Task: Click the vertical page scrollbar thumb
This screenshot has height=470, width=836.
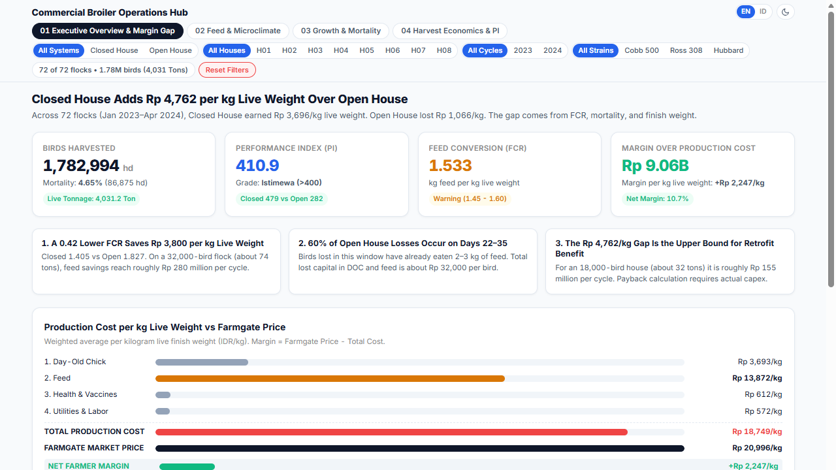Action: click(x=831, y=149)
